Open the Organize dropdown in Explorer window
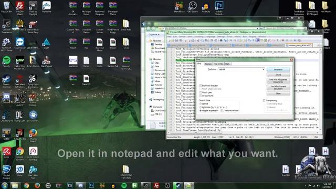The width and height of the screenshot is (336, 189). tap(154, 34)
